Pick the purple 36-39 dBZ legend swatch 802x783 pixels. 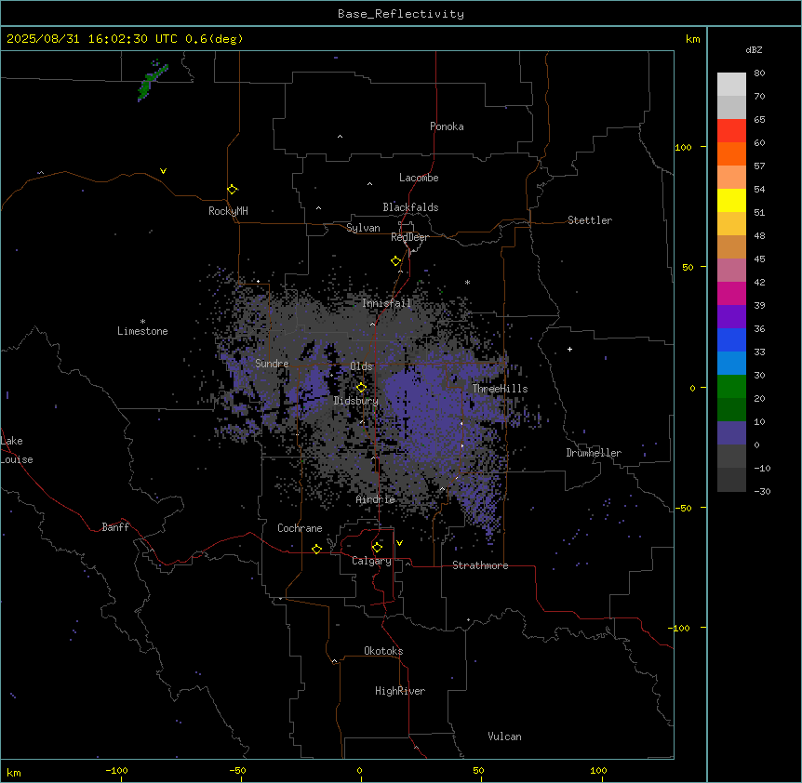[731, 317]
